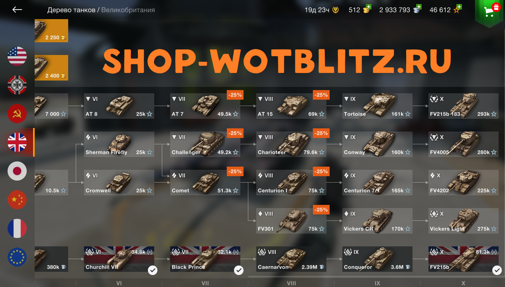This screenshot has height=287, width=505.
Task: Select the Germany flag nation
Action: click(17, 85)
